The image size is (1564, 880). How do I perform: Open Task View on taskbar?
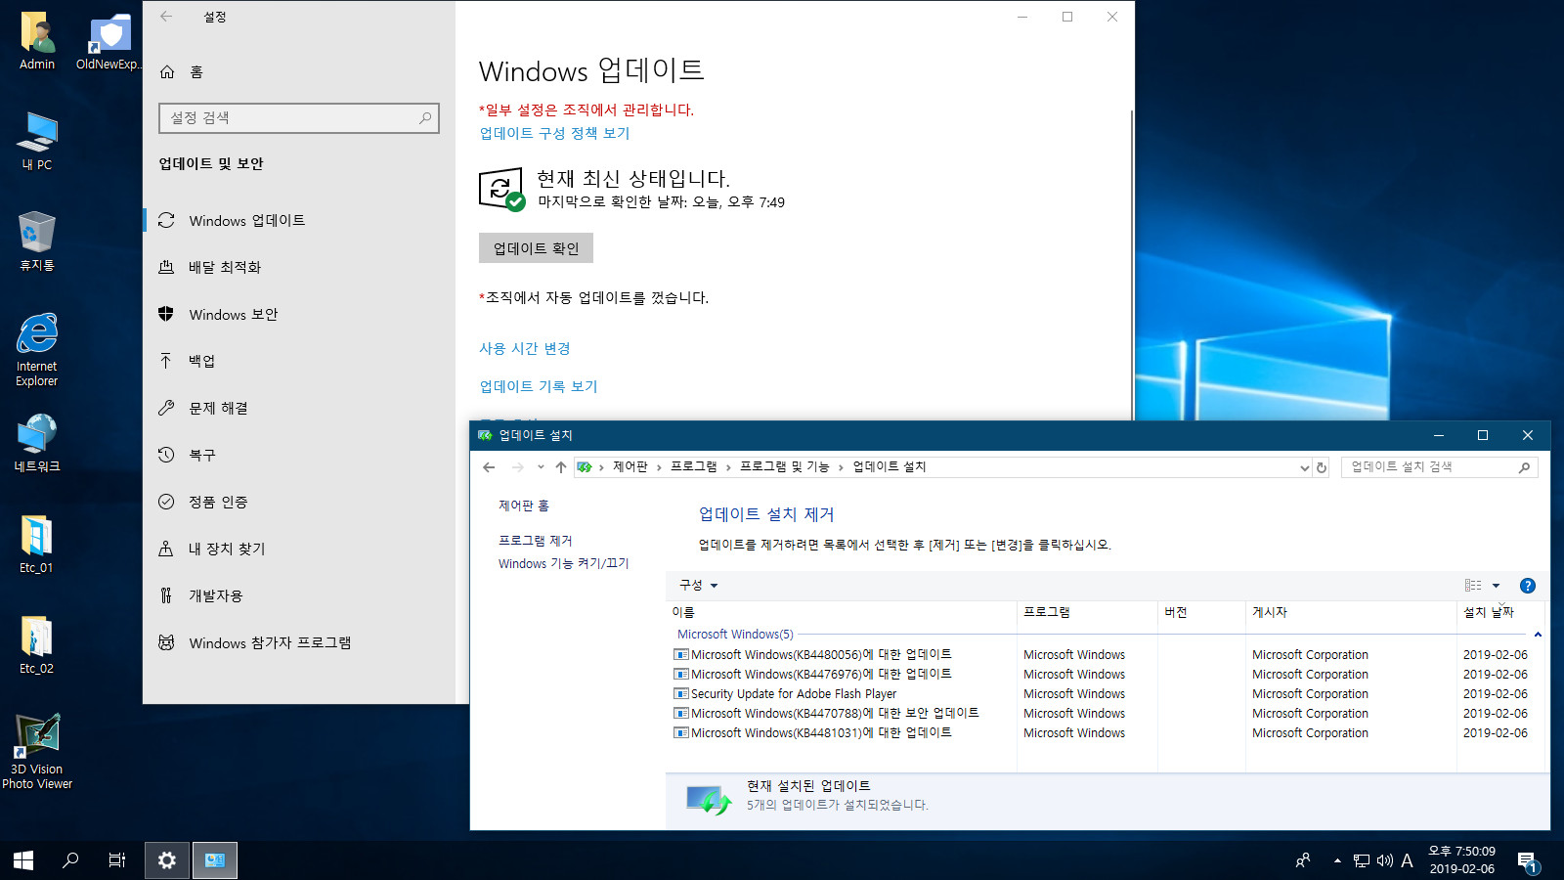pyautogui.click(x=117, y=860)
